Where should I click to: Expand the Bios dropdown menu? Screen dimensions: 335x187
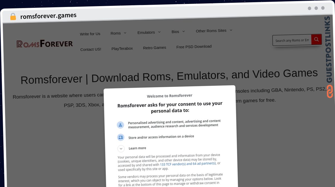(178, 32)
